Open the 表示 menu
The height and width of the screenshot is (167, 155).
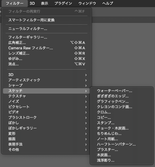[44, 3]
